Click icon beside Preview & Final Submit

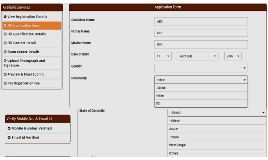(5, 74)
